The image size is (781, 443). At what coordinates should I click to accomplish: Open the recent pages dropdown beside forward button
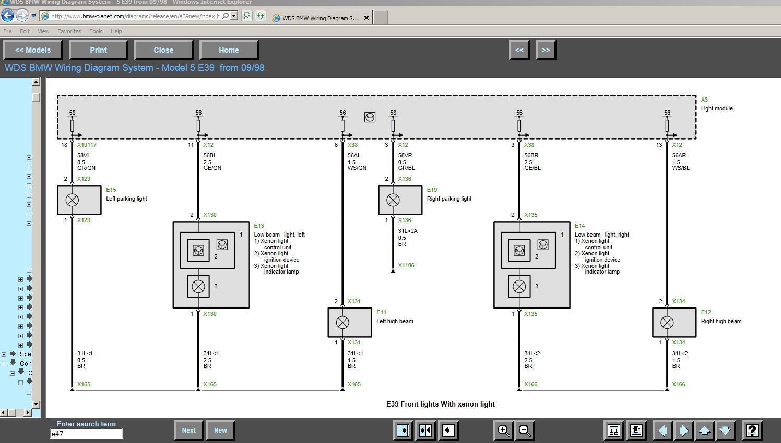34,16
